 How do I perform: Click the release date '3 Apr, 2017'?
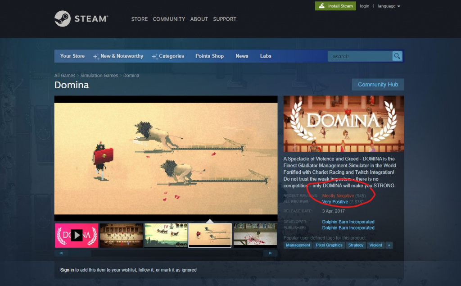[x=333, y=211]
